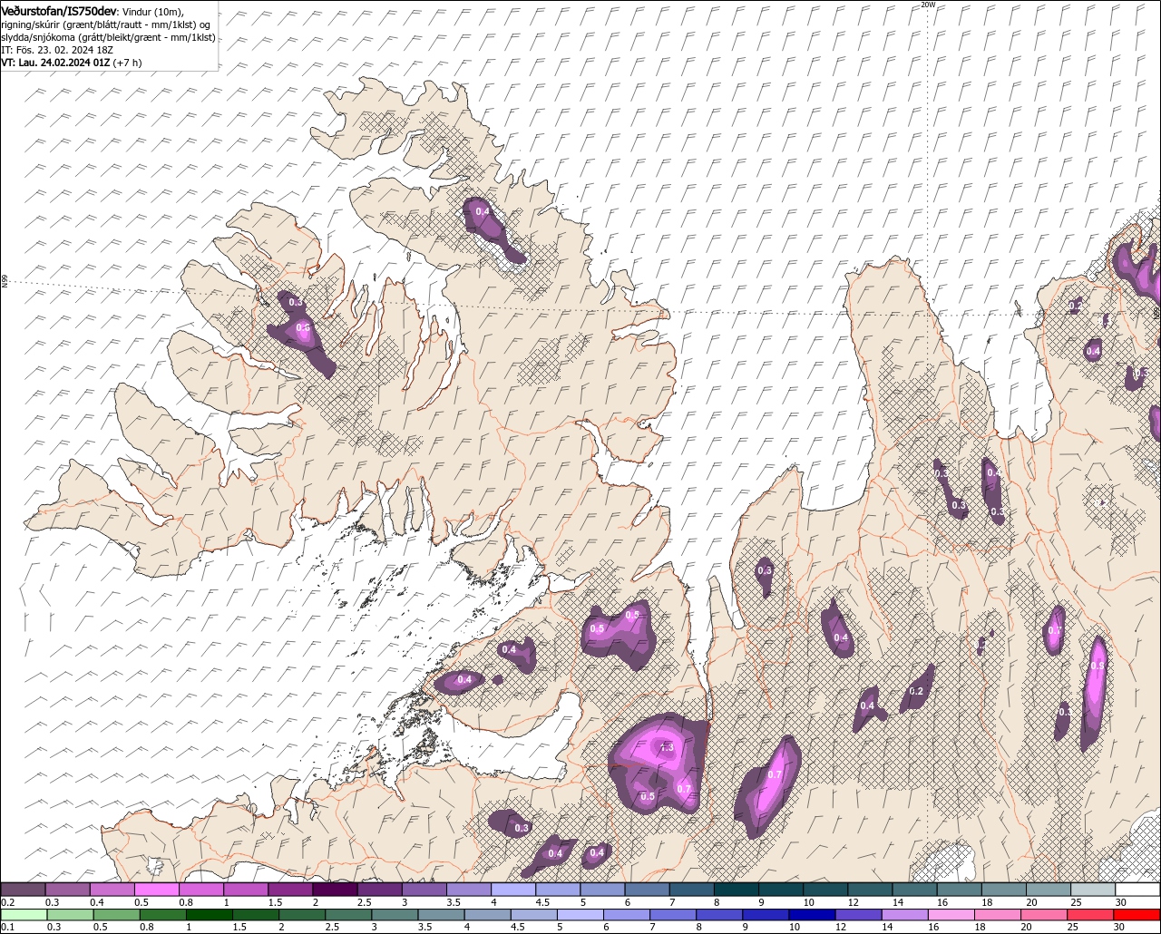Pick lower legend swatch starting at 2.5

point(348,915)
